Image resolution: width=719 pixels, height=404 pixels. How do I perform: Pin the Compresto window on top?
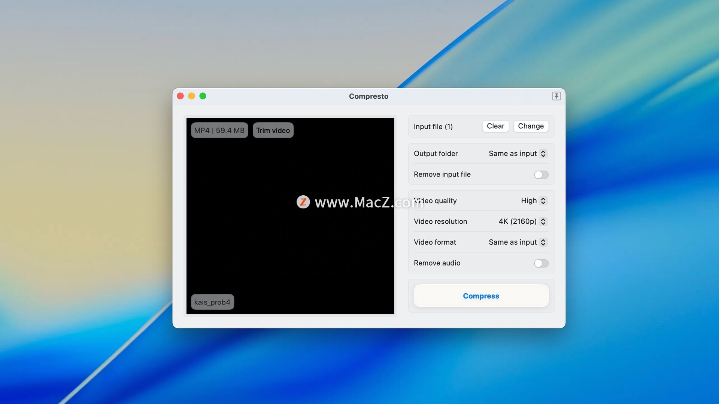coord(556,96)
